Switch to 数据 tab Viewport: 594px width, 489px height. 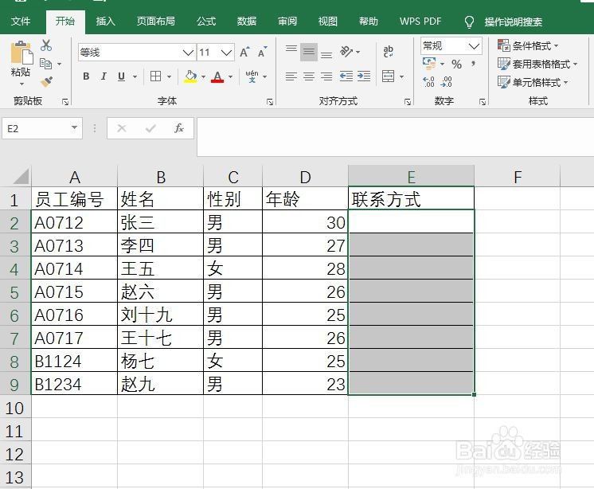point(247,22)
